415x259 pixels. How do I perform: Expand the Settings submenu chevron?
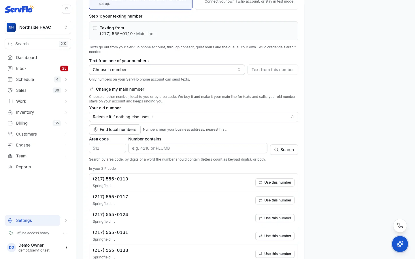coord(66,220)
